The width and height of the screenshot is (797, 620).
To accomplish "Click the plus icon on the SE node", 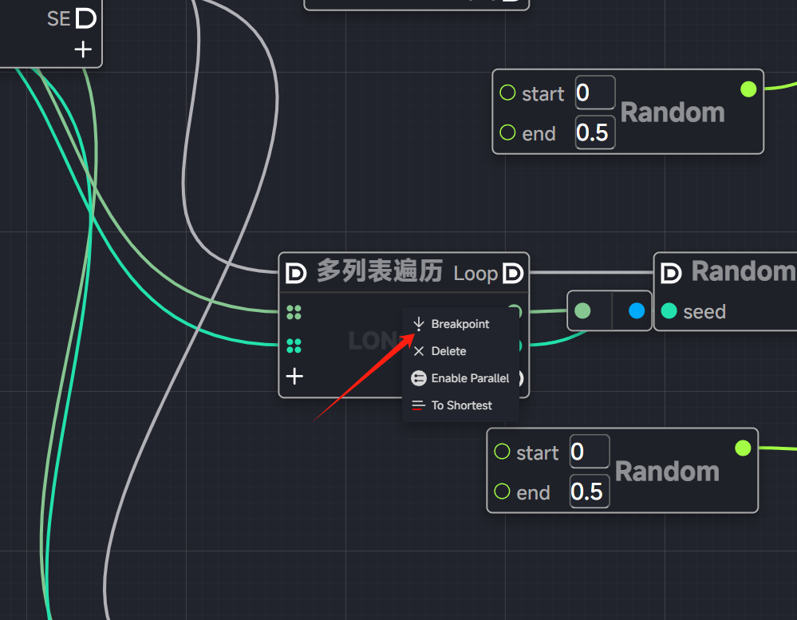I will (83, 49).
